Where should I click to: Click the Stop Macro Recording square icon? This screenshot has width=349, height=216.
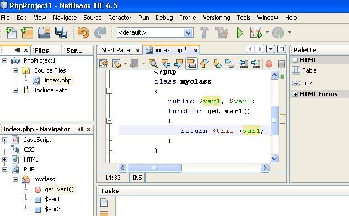pyautogui.click(x=282, y=64)
